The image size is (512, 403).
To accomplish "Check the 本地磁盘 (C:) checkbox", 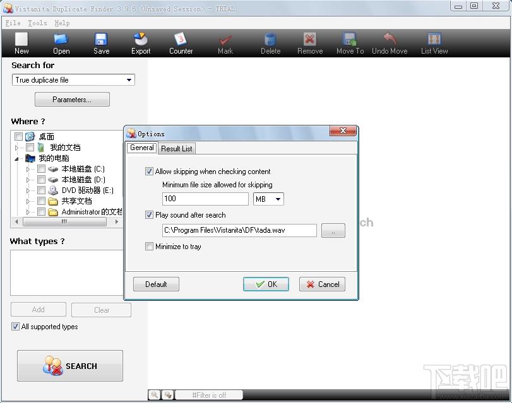I will [x=41, y=169].
